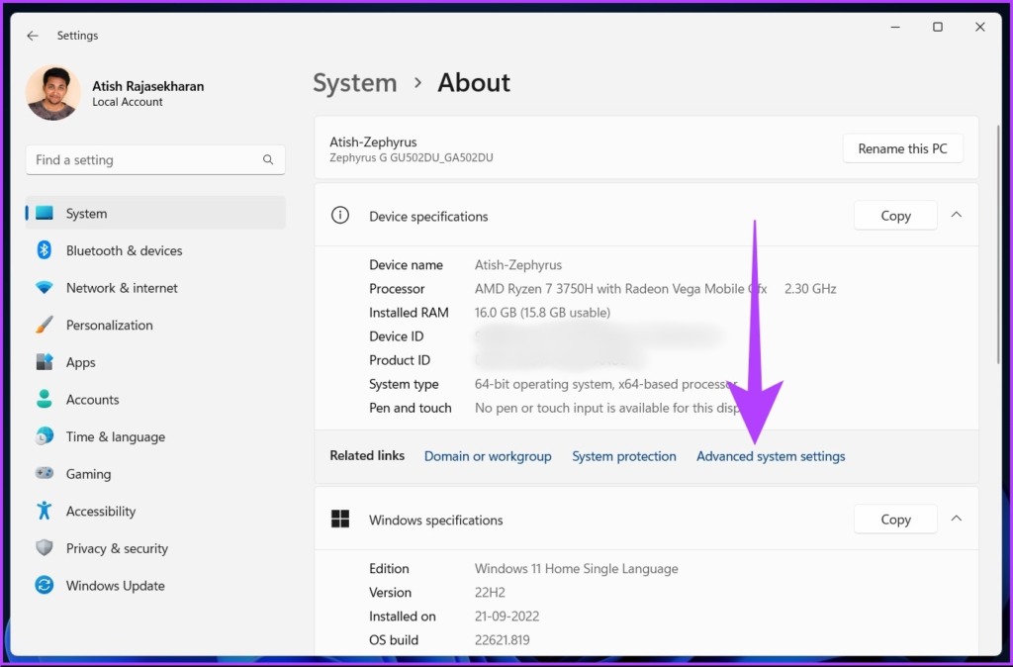Copy device specifications
This screenshot has width=1013, height=667.
click(895, 216)
